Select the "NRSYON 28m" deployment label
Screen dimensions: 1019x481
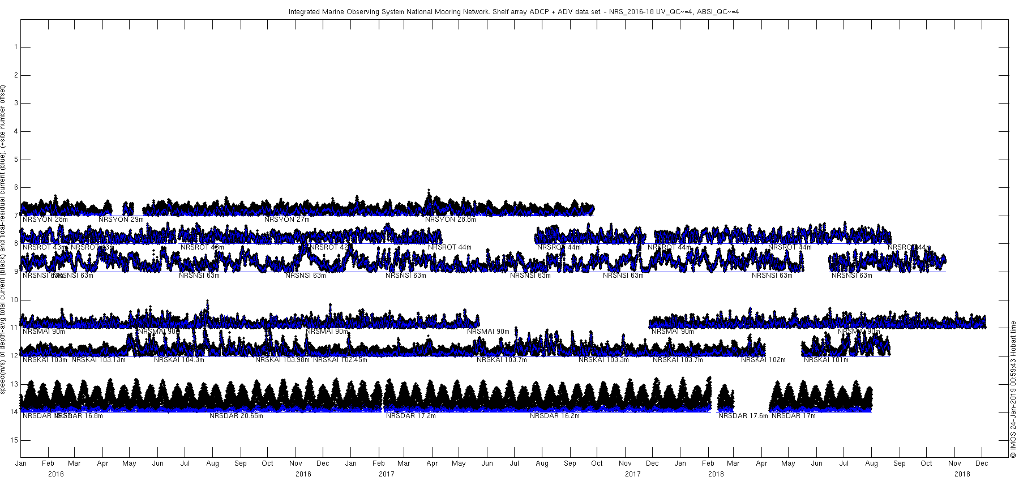(x=45, y=220)
